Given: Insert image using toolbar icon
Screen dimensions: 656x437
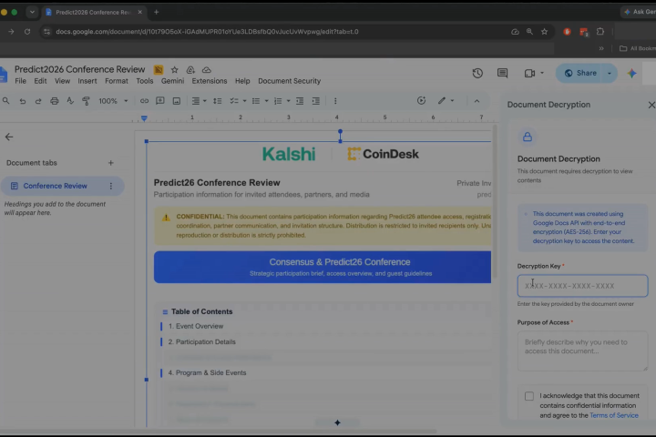Looking at the screenshot, I should (177, 101).
